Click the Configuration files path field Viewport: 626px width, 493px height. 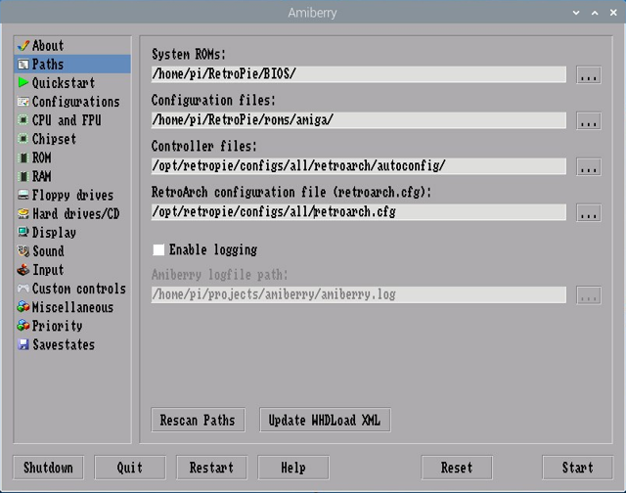[359, 120]
